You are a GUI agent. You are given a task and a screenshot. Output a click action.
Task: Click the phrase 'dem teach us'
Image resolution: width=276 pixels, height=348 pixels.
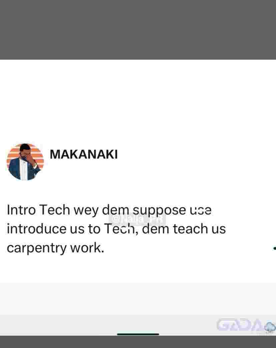point(184,229)
